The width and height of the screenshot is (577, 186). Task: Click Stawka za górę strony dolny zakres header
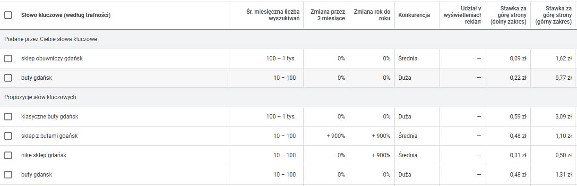[508, 15]
